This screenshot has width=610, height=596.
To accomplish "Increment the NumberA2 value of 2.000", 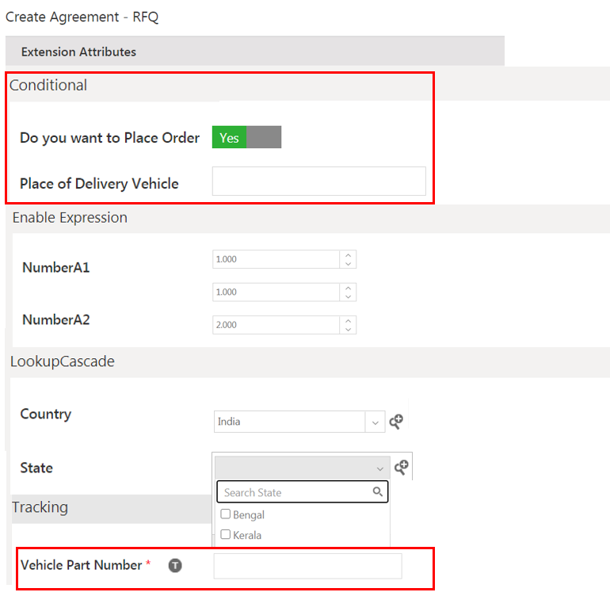I will click(348, 320).
